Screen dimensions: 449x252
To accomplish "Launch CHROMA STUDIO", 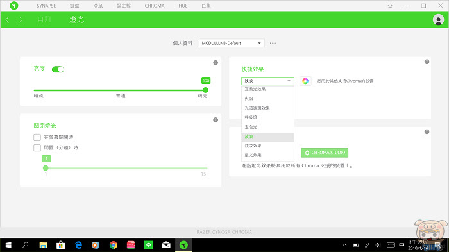I will click(x=325, y=153).
